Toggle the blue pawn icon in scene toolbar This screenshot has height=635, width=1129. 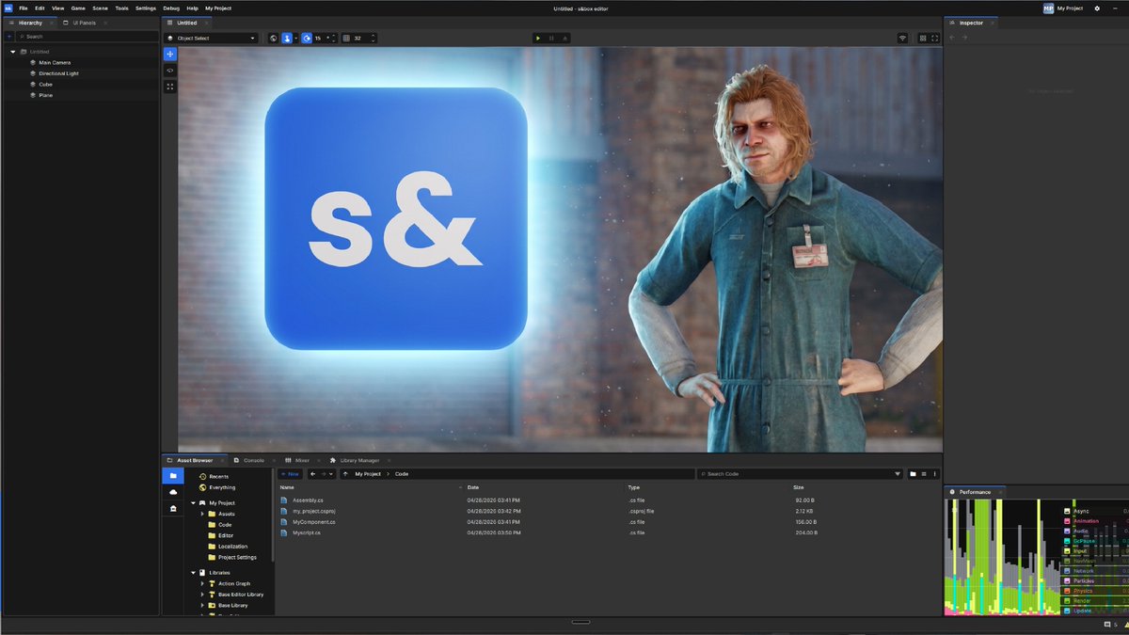coord(287,38)
